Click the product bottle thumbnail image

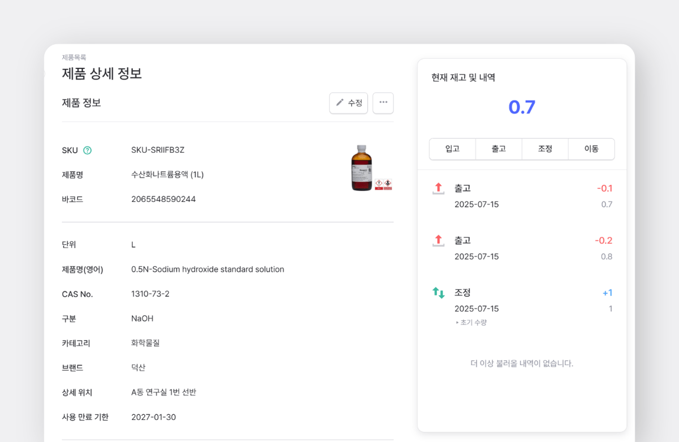361,167
